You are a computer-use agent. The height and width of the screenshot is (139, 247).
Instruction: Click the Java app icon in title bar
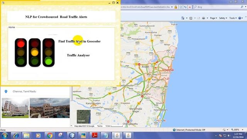coord(3,3)
